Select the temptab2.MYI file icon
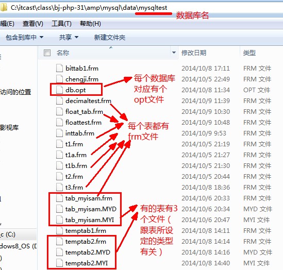This screenshot has height=270, width=283. click(59, 263)
